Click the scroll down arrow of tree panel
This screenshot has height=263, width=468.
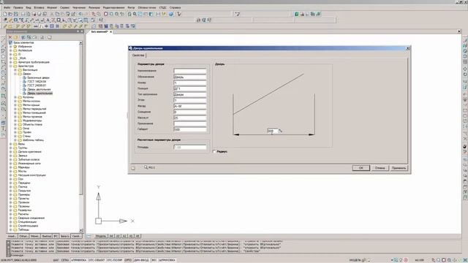click(81, 230)
